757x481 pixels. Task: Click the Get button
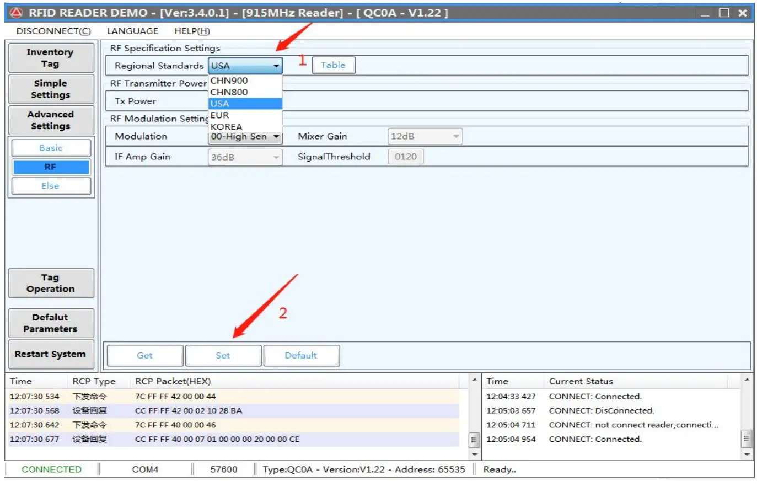(x=145, y=356)
